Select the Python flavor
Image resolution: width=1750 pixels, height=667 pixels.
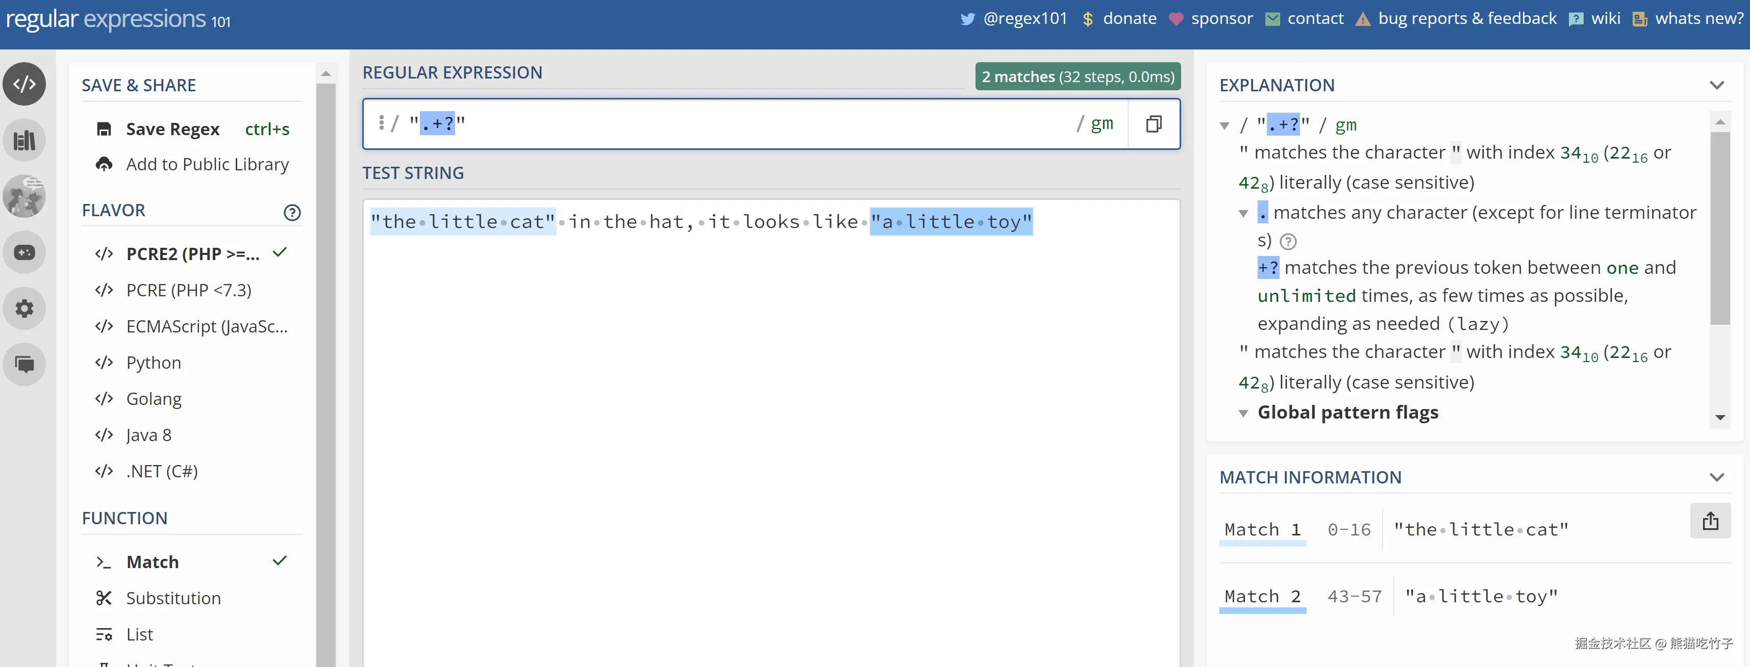tap(154, 363)
